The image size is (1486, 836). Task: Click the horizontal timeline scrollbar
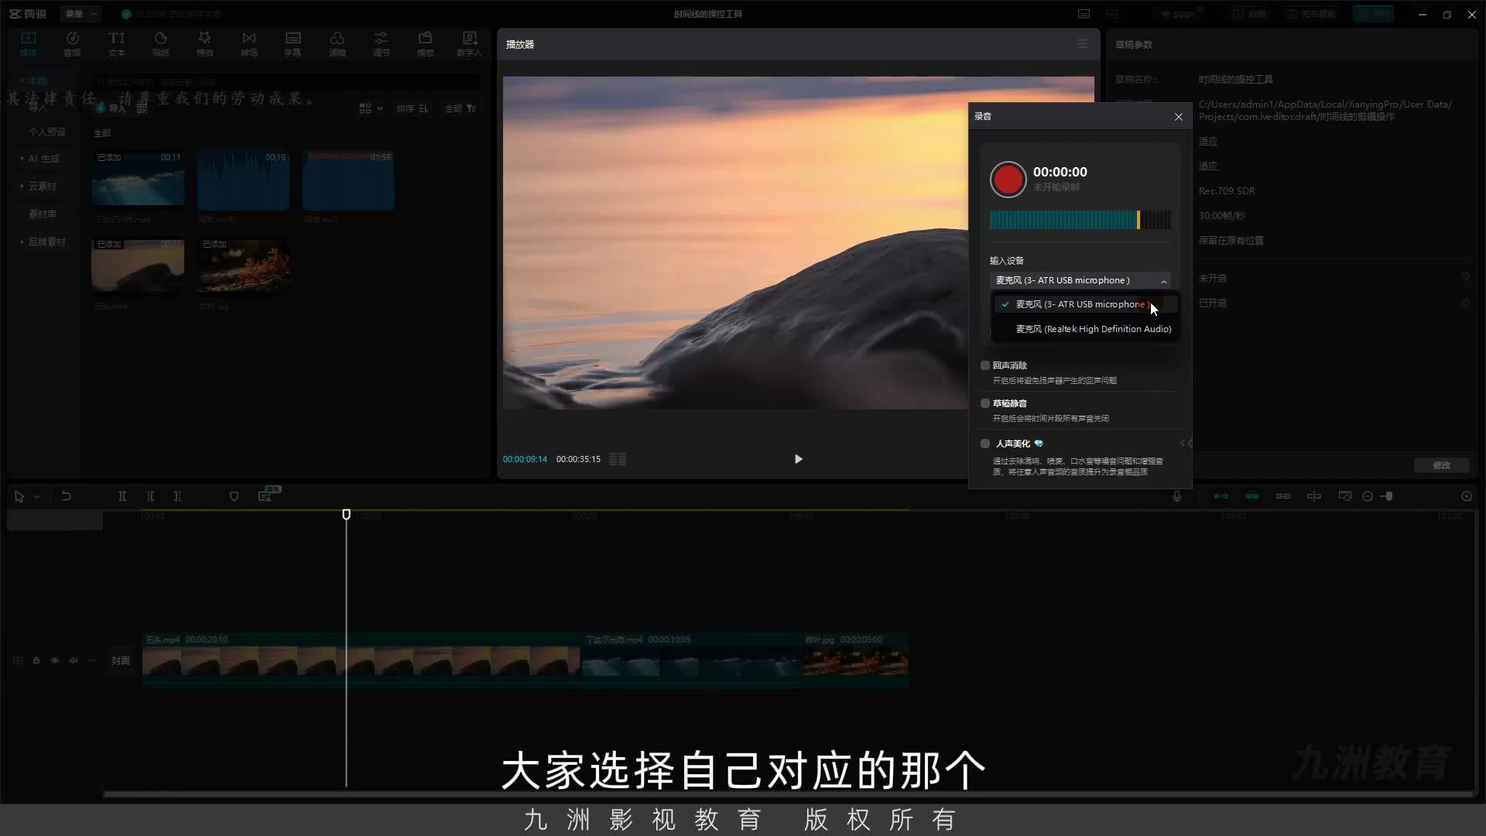coord(788,794)
